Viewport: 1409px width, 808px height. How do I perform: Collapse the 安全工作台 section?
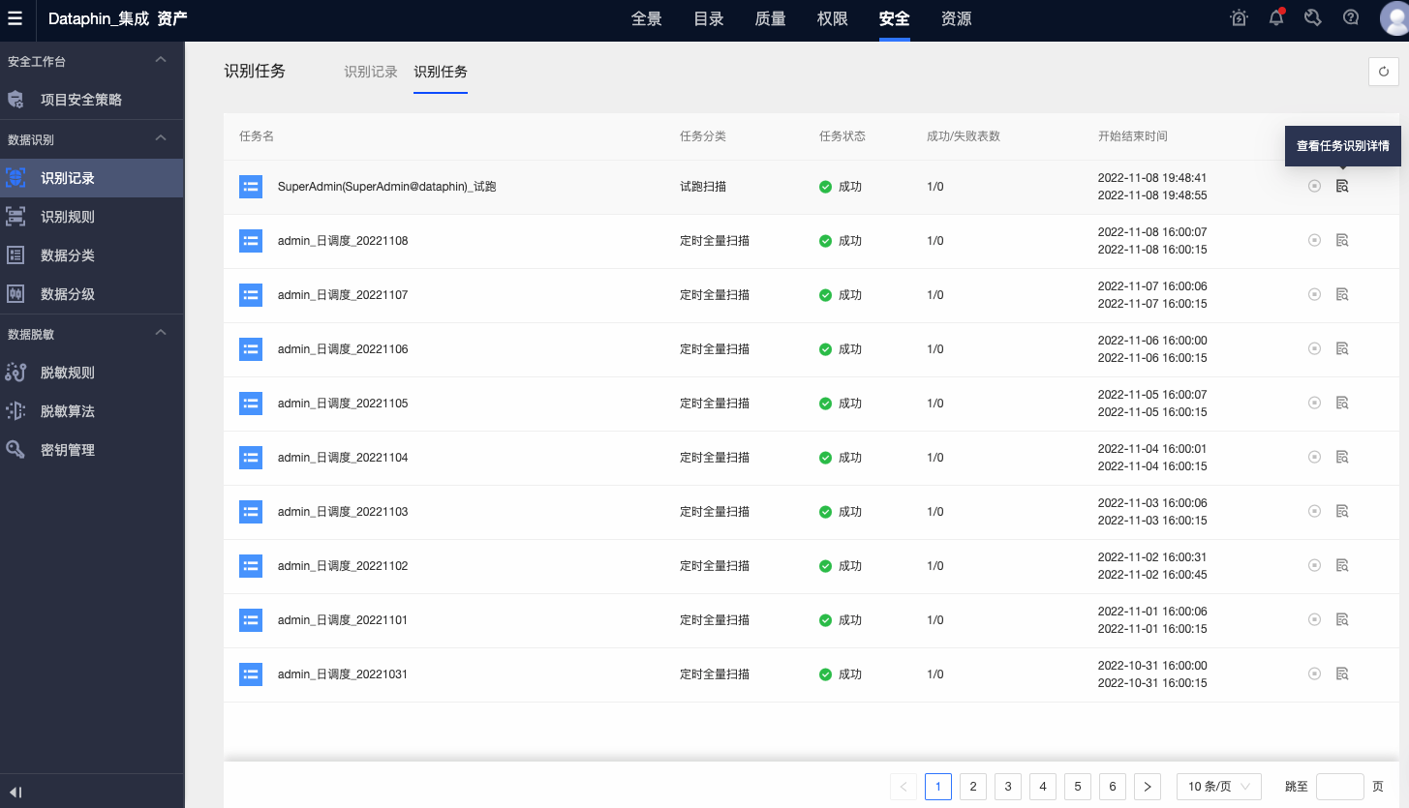pyautogui.click(x=162, y=60)
